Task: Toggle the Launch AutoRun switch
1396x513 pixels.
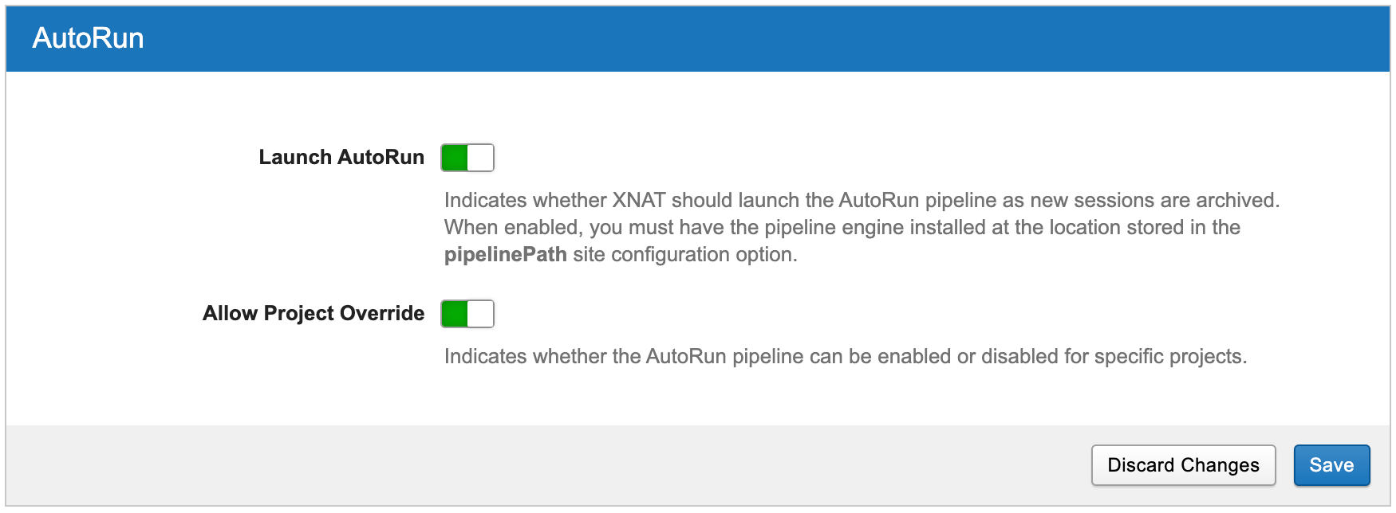Action: pyautogui.click(x=467, y=158)
